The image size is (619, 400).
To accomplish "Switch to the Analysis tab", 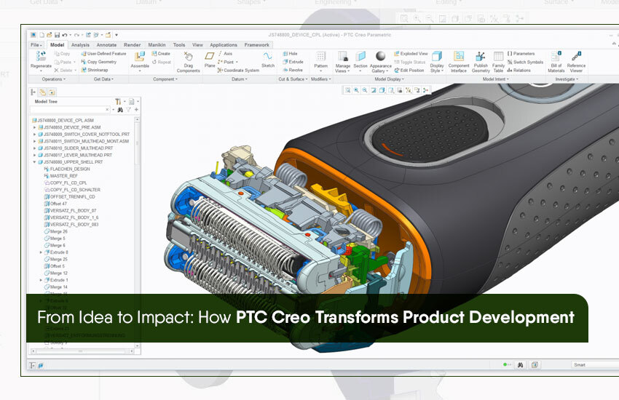I will click(x=80, y=45).
